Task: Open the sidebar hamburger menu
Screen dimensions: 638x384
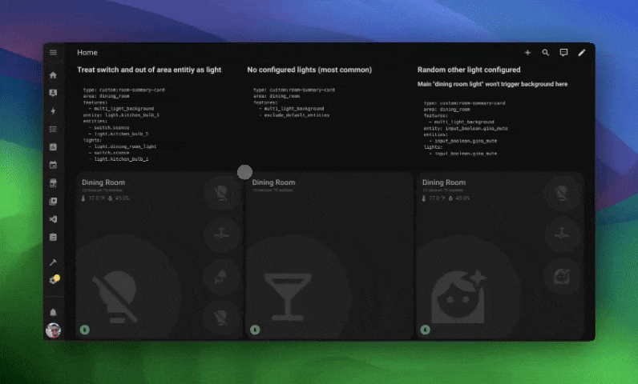Action: point(53,53)
